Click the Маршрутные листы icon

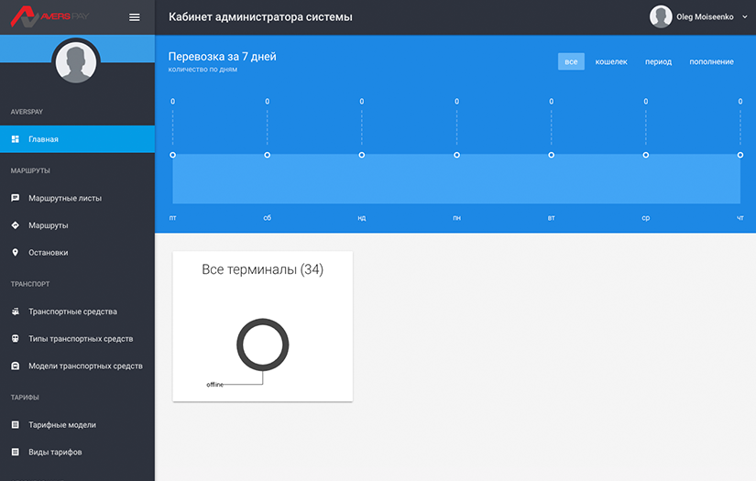[16, 198]
